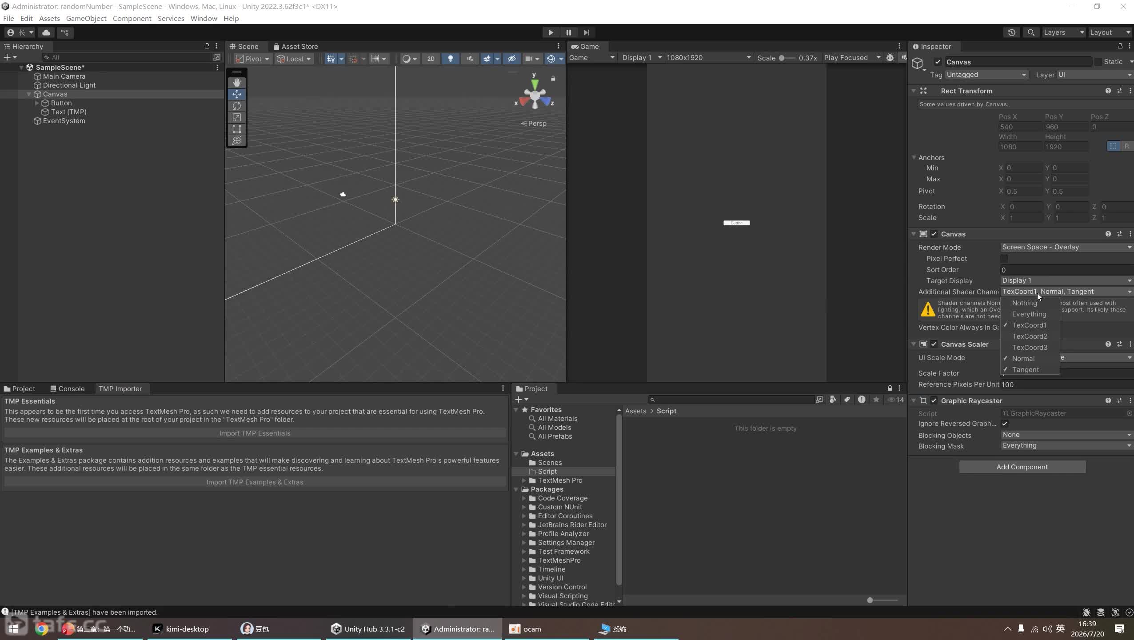1134x640 pixels.
Task: Toggle Graphic Raycaster enabled checkbox
Action: (x=934, y=400)
